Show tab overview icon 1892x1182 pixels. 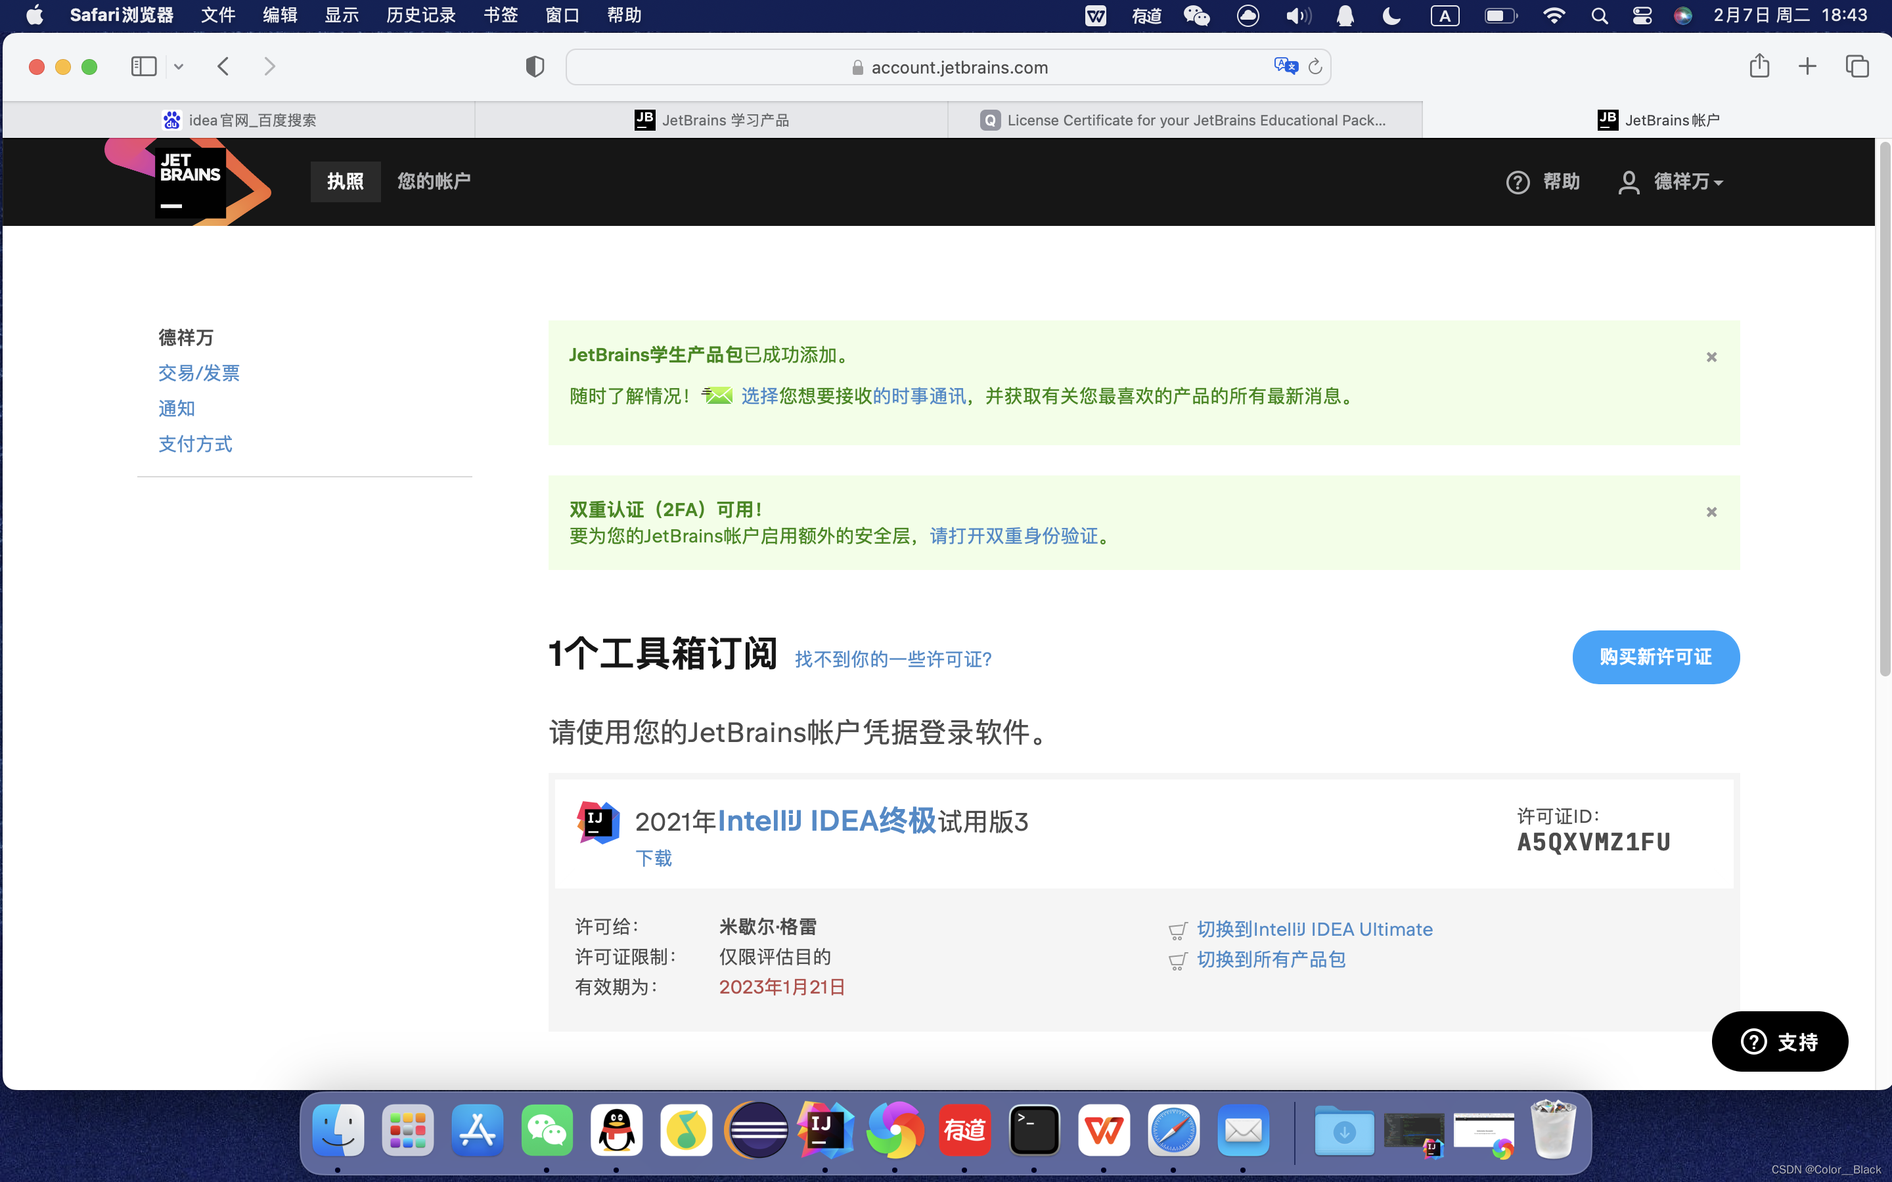[x=1857, y=66]
